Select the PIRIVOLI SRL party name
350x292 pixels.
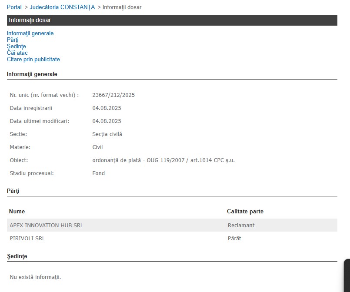tap(27, 239)
